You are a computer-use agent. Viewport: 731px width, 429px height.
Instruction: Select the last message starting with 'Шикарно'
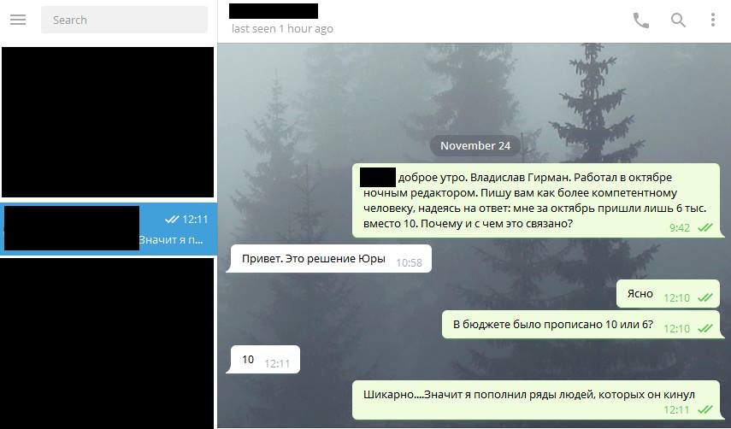[x=536, y=400]
